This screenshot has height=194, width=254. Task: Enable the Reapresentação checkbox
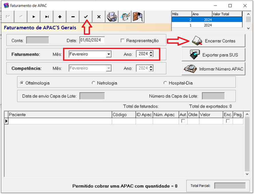click(x=123, y=40)
